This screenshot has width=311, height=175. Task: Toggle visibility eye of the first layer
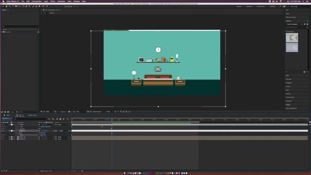2,124
